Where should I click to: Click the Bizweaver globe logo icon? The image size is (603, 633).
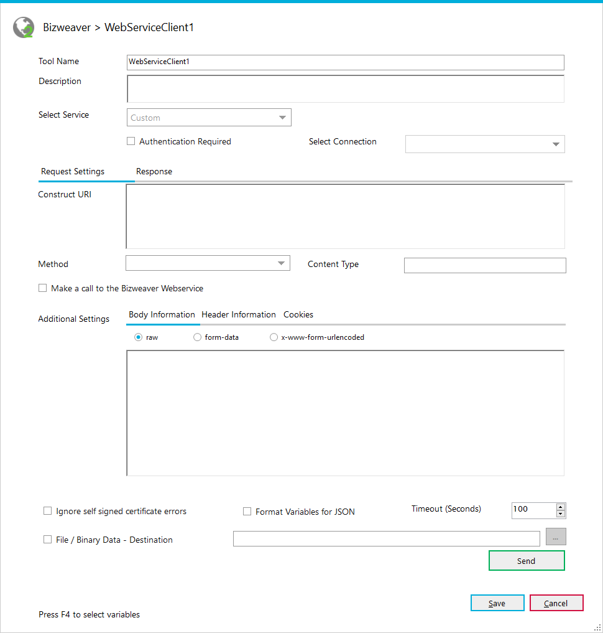pyautogui.click(x=24, y=27)
